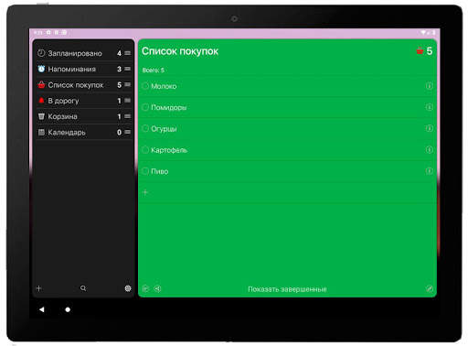468x346 pixels.
Task: Complete the Картофель item
Action: [x=145, y=150]
